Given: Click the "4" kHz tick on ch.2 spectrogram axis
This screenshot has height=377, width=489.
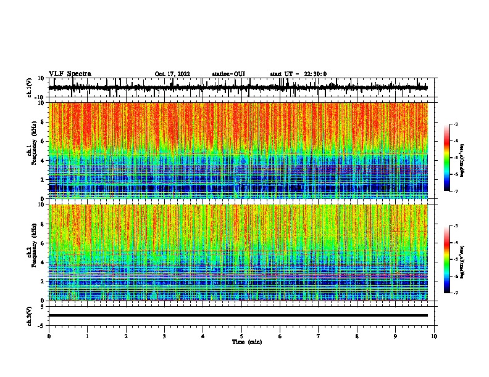Looking at the screenshot, I should click(x=43, y=262).
